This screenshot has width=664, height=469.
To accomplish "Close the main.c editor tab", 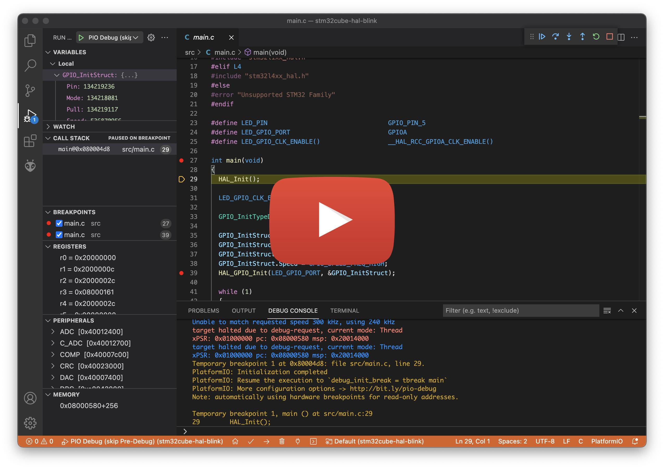I will 231,38.
